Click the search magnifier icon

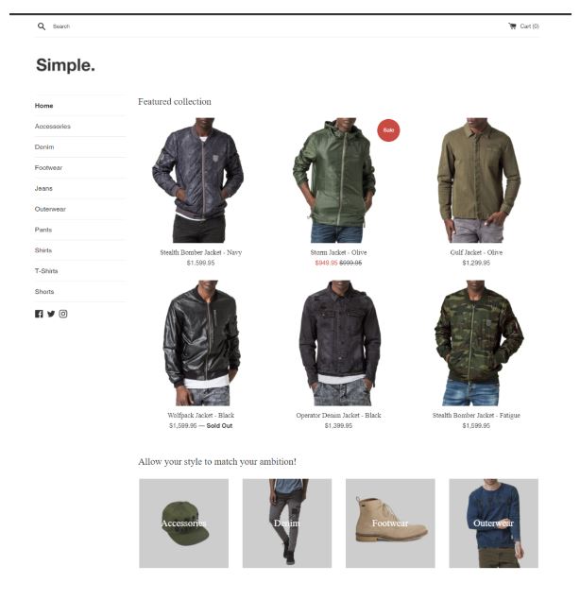[42, 26]
